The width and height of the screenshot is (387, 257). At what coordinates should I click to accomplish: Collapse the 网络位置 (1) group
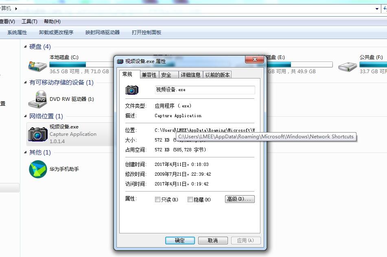(25, 116)
